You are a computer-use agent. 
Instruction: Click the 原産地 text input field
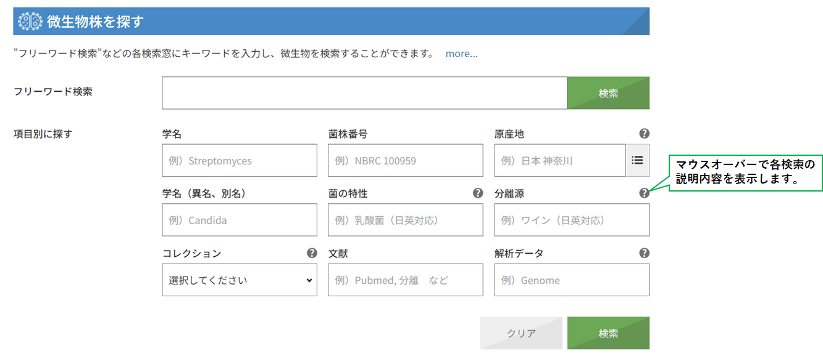click(560, 161)
